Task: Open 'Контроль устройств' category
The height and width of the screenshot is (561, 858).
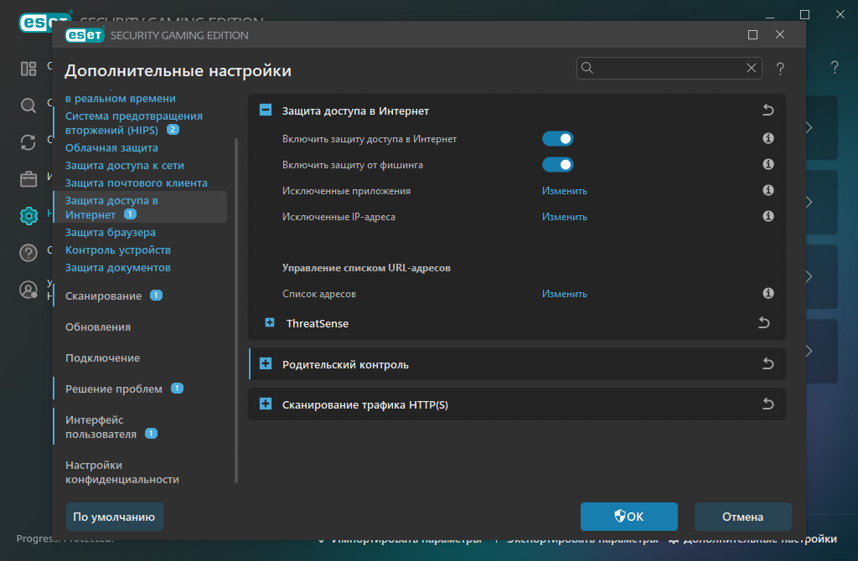Action: (118, 250)
